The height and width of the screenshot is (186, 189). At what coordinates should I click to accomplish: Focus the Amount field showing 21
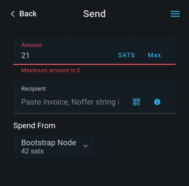[66, 55]
